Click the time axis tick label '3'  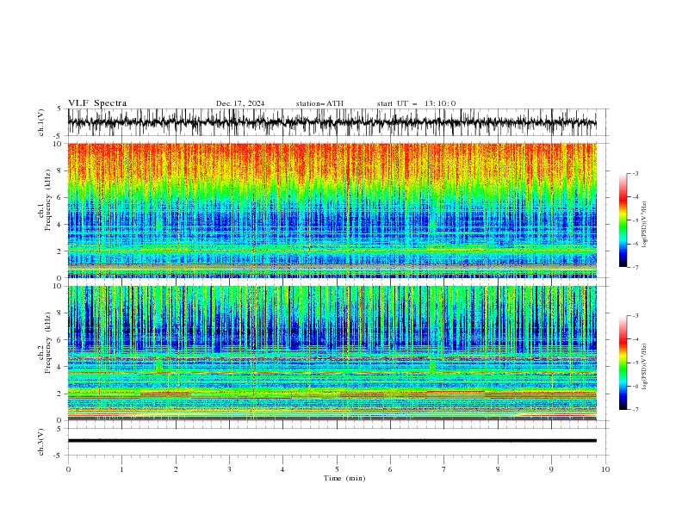coord(229,469)
